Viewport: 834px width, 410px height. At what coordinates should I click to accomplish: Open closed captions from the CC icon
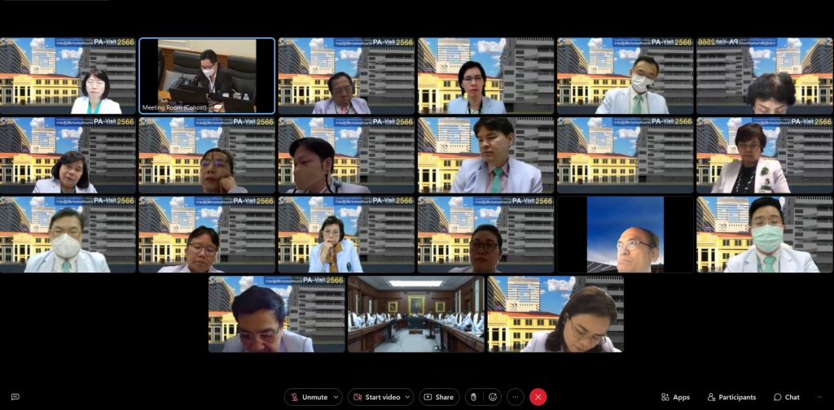pos(15,397)
